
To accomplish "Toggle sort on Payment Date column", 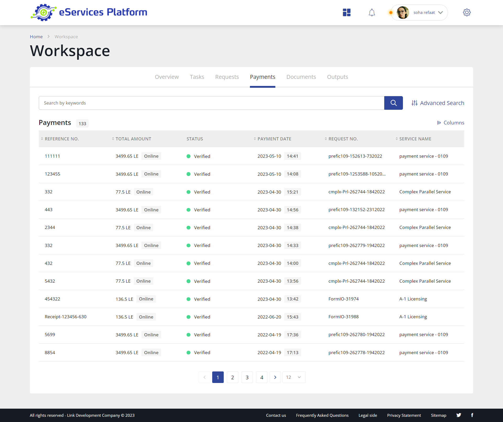I will pyautogui.click(x=255, y=139).
